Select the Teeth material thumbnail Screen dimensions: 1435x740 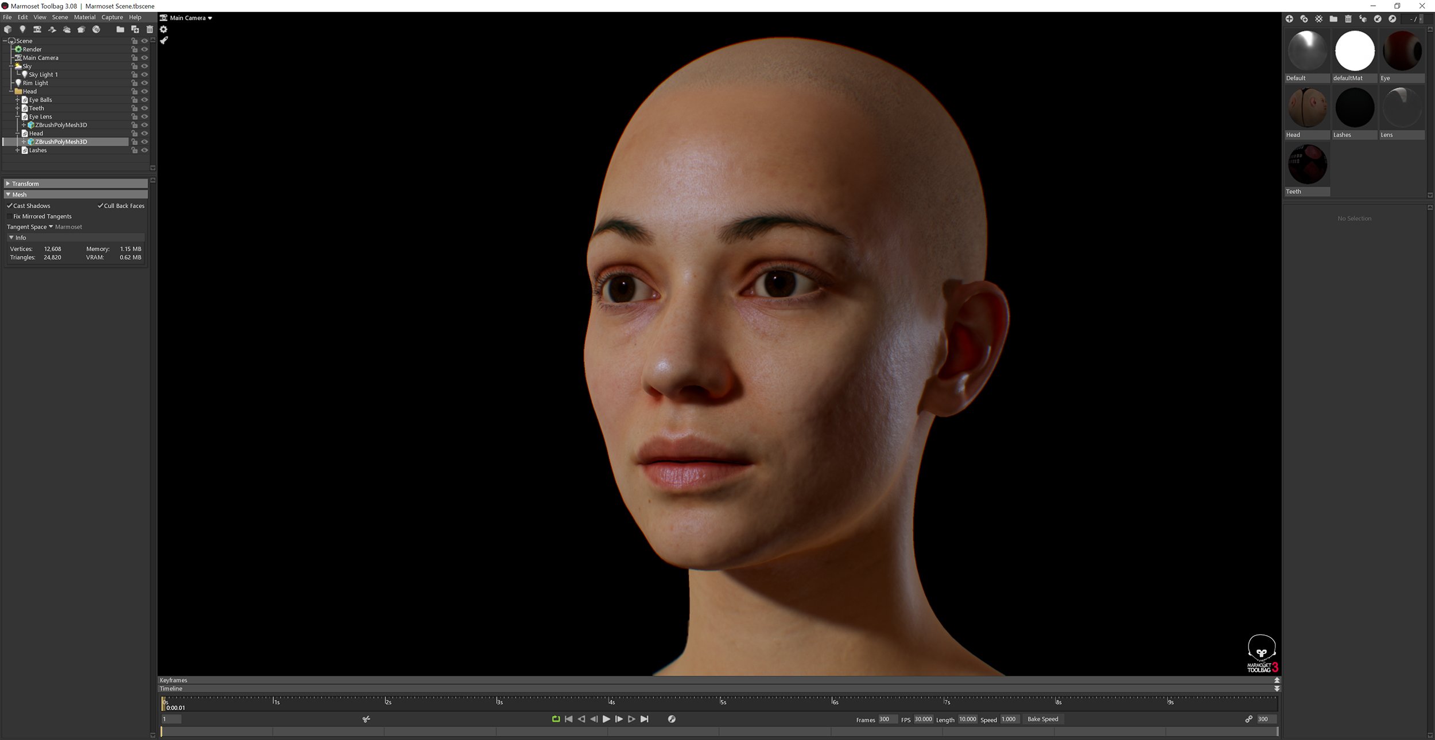click(x=1308, y=163)
